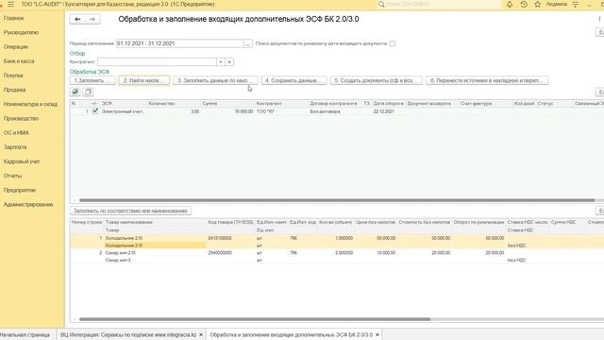
Task: Open Операции section
Action: coord(16,46)
